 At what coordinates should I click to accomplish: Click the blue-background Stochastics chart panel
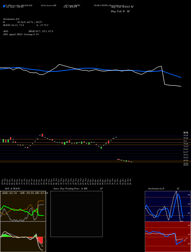click(x=168, y=206)
